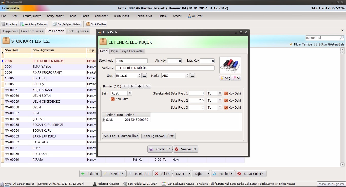The image size is (346, 187).
Task: Open Yeni Satış Faturası from toolbar
Action: pos(22,24)
